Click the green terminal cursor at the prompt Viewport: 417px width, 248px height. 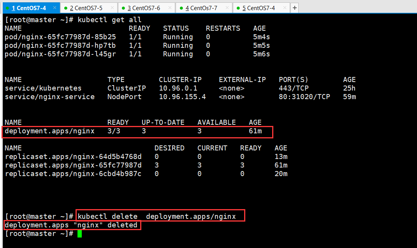pos(79,234)
